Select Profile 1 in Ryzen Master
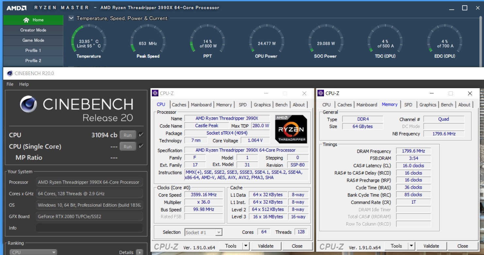 click(x=33, y=50)
